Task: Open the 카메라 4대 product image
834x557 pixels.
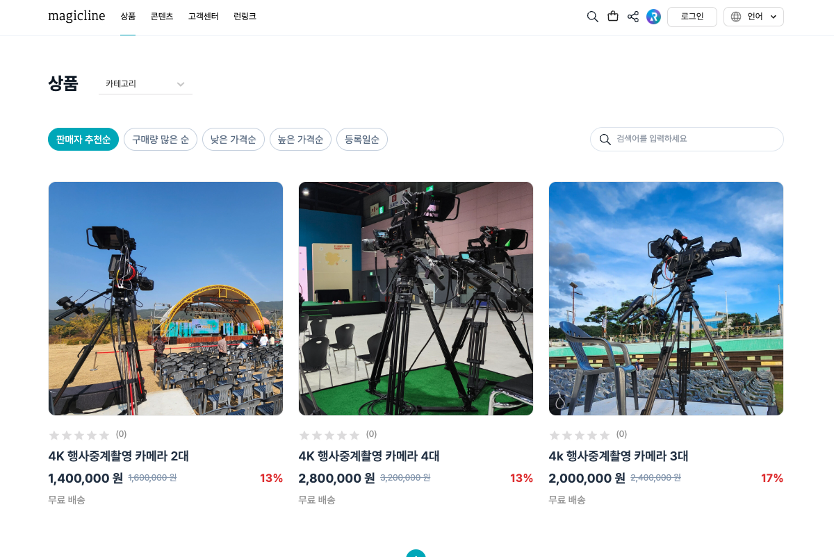Action: pos(416,299)
